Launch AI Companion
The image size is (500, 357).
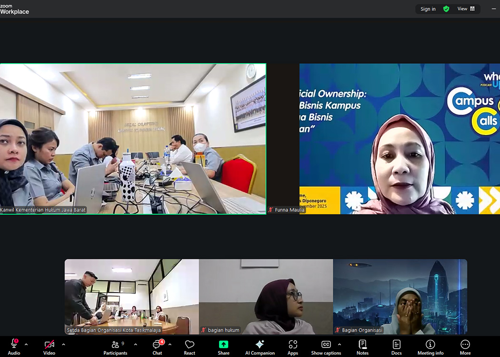pos(260,346)
